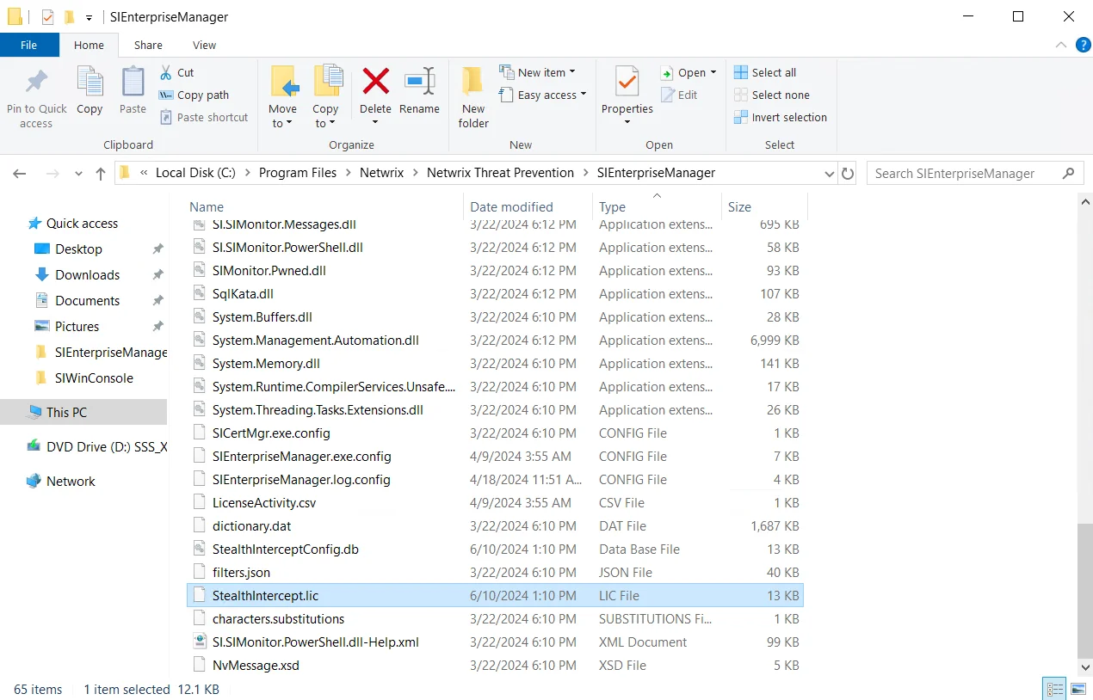This screenshot has height=700, width=1093.
Task: Click the Rename icon
Action: click(x=419, y=81)
